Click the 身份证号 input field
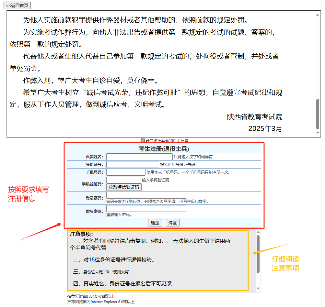 coord(133,164)
